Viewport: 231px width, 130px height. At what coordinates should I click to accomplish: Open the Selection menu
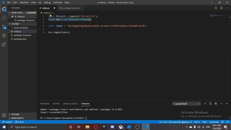tap(24, 3)
